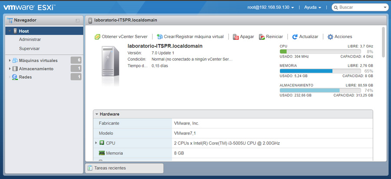This screenshot has height=179, width=391.
Task: Click the Reiniciar reboot icon
Action: (262, 37)
